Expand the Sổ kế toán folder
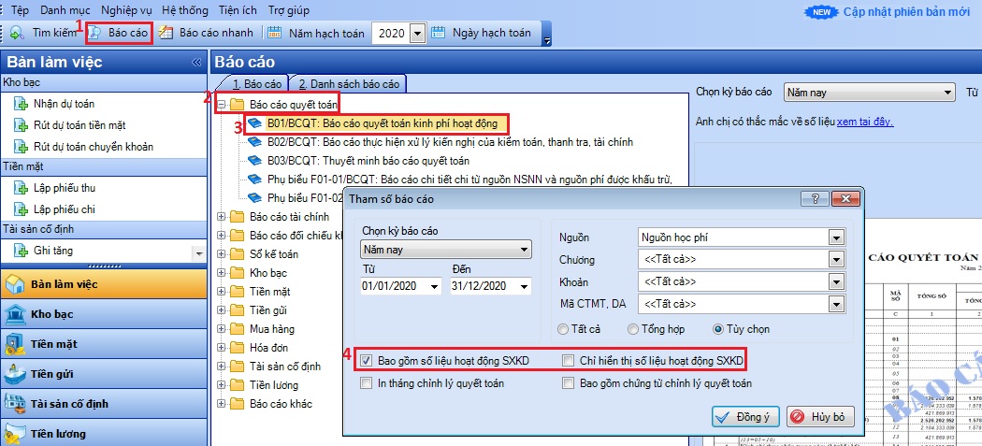Screen dimensions: 982x446 (x=221, y=254)
